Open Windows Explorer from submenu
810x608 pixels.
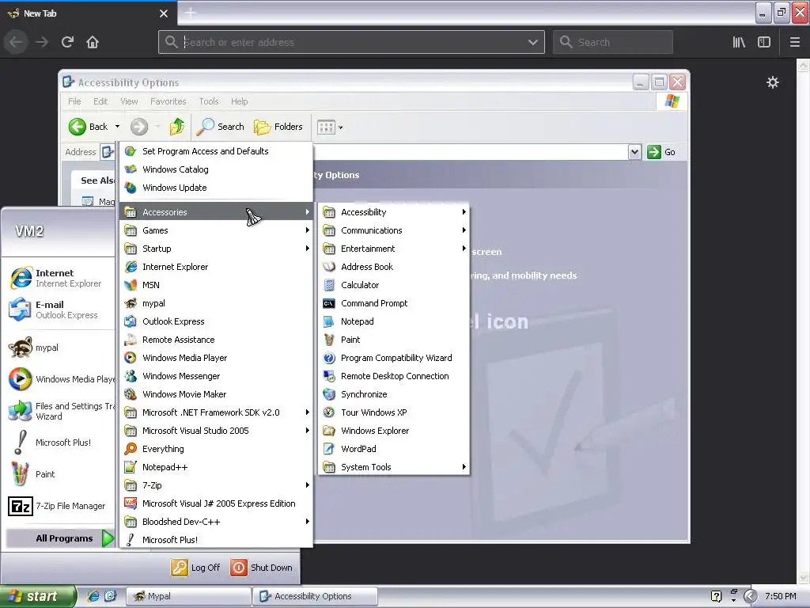pyautogui.click(x=394, y=431)
